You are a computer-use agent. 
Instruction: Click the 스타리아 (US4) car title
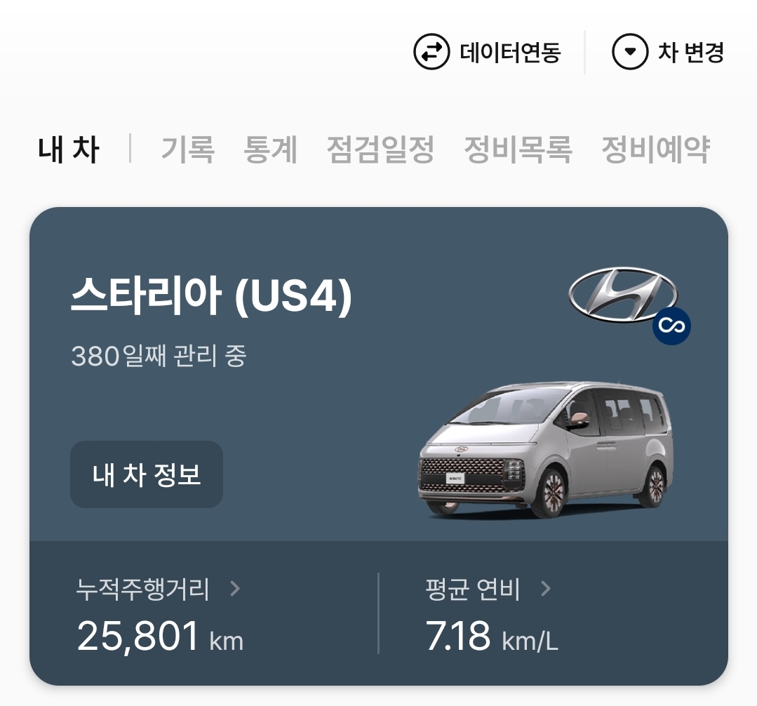211,295
